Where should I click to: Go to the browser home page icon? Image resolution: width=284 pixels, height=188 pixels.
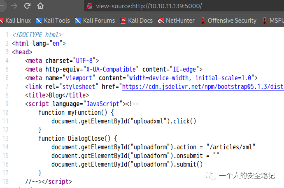point(40,6)
